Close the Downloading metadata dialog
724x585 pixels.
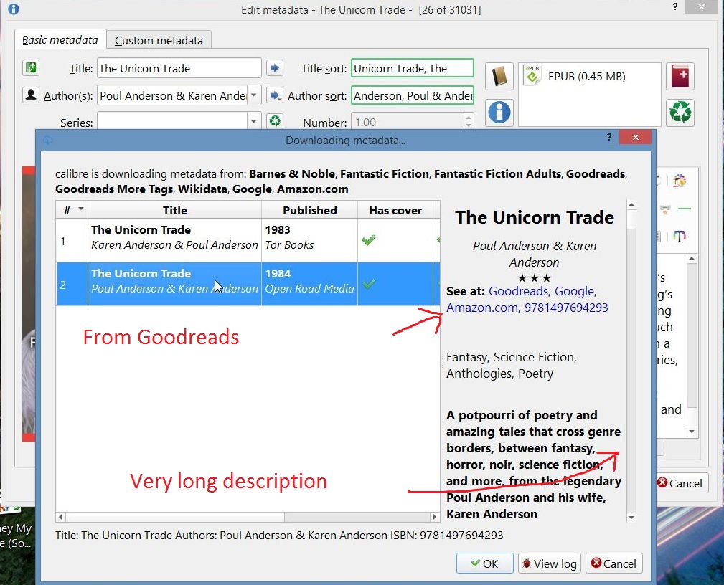coord(635,137)
